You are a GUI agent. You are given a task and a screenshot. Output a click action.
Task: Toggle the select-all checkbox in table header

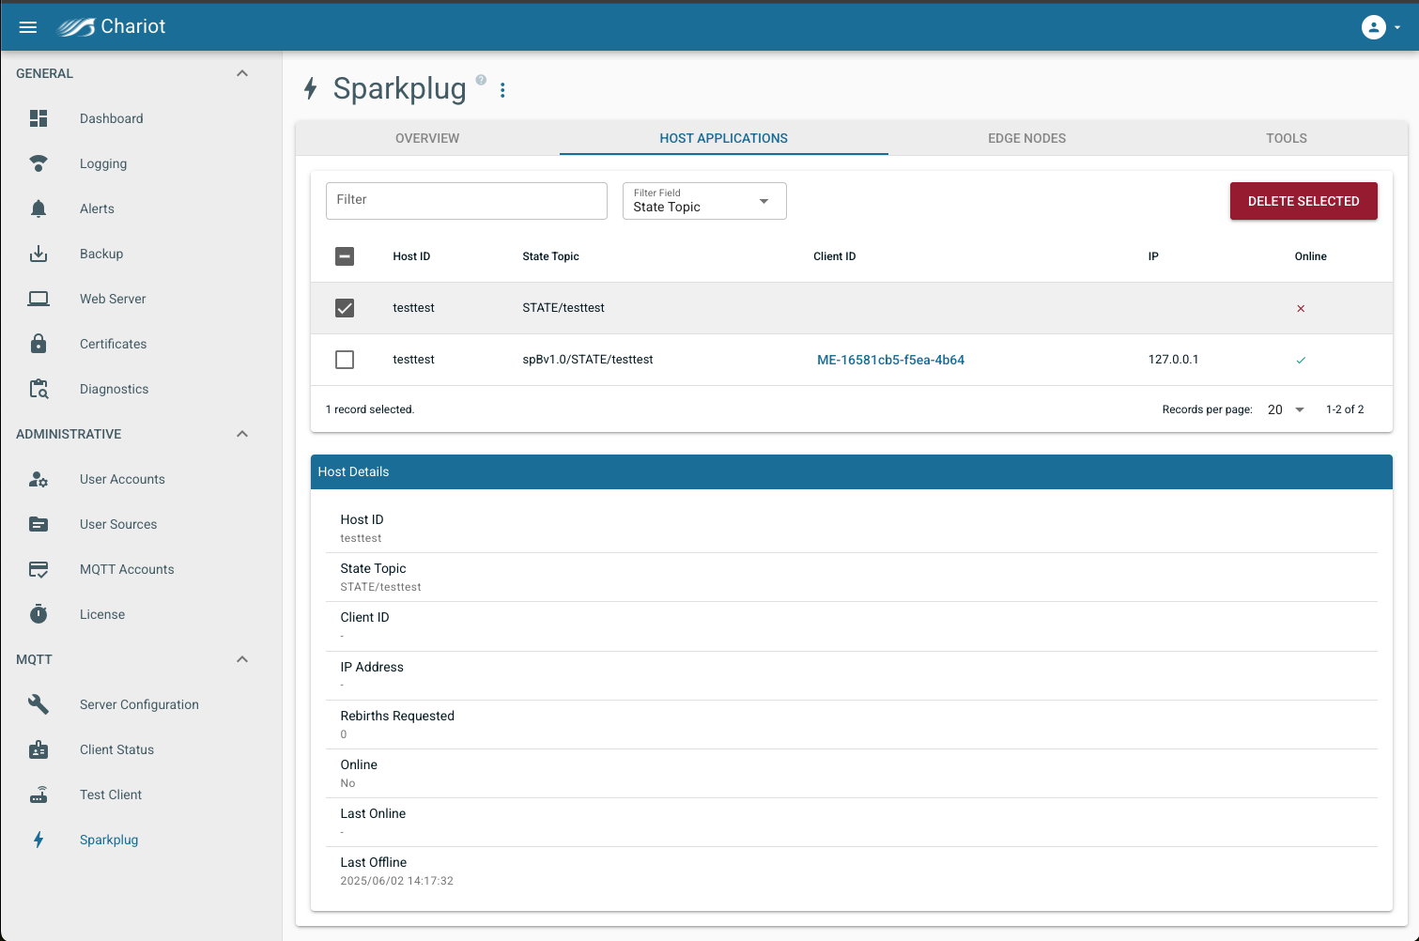pyautogui.click(x=345, y=256)
